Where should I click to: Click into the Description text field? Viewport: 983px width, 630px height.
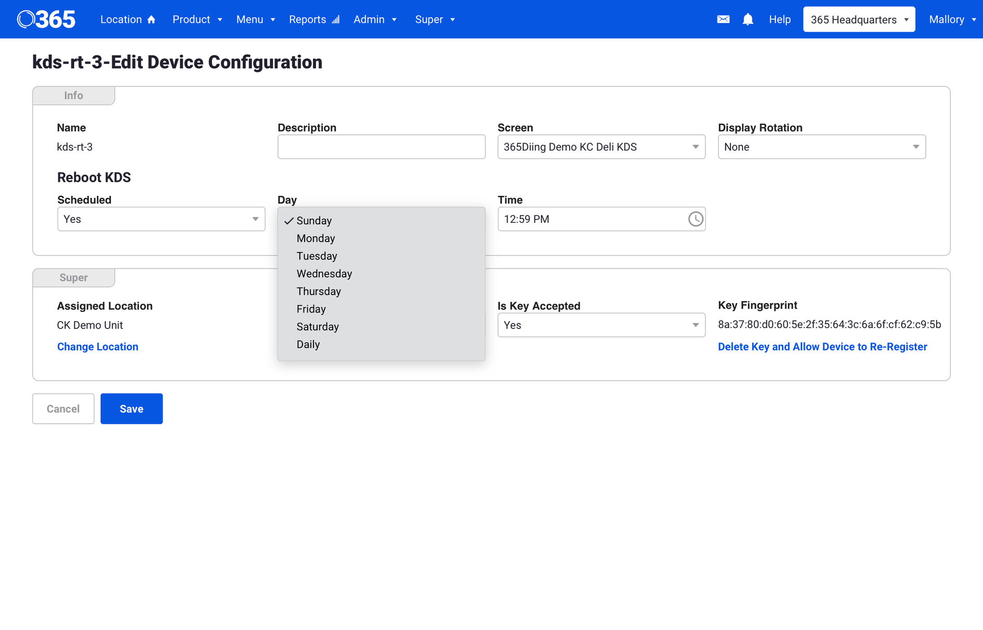381,147
